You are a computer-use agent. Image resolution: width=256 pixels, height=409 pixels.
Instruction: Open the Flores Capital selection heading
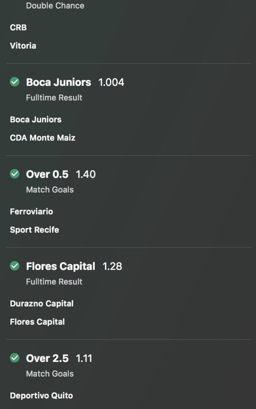(60, 266)
